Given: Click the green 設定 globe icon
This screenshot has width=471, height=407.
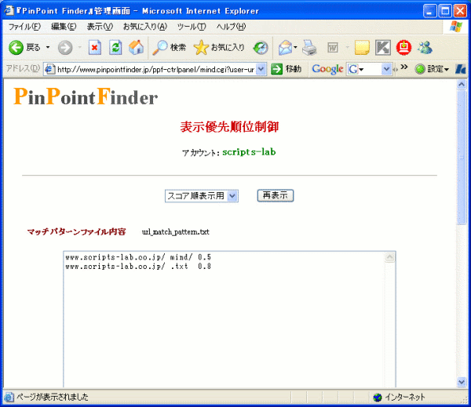Looking at the screenshot, I should 420,69.
